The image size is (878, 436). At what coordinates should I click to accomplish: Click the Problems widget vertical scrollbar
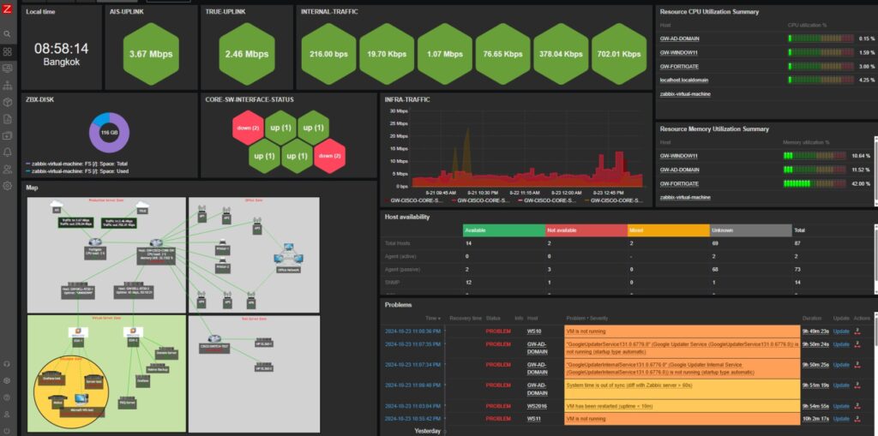875,375
